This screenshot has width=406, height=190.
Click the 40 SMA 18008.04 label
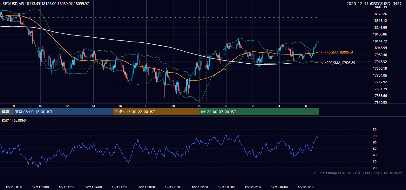pyautogui.click(x=337, y=52)
